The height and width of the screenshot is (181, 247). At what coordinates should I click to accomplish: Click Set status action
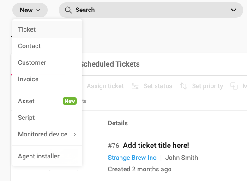(x=158, y=86)
